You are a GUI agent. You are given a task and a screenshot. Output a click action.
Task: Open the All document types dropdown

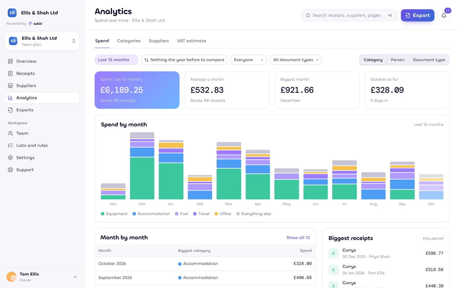click(x=296, y=60)
